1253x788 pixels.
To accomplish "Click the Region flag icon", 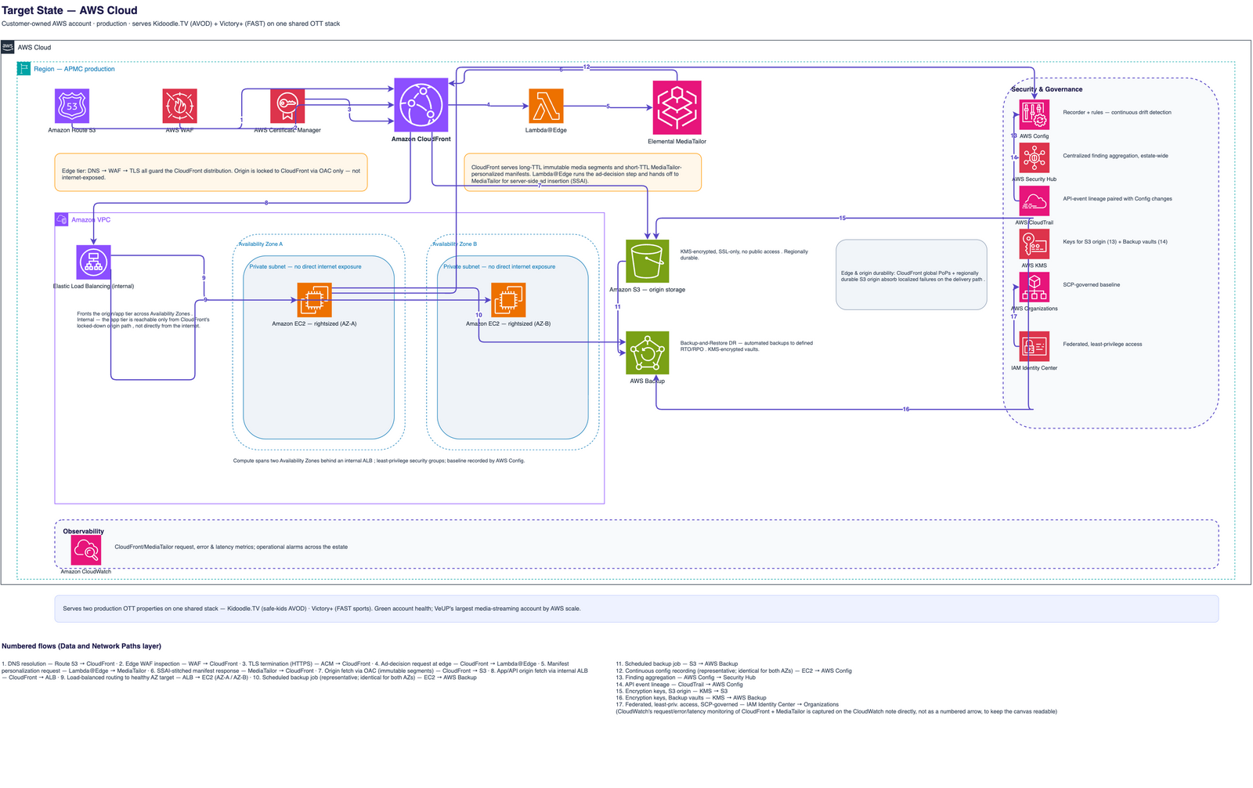I will point(23,69).
